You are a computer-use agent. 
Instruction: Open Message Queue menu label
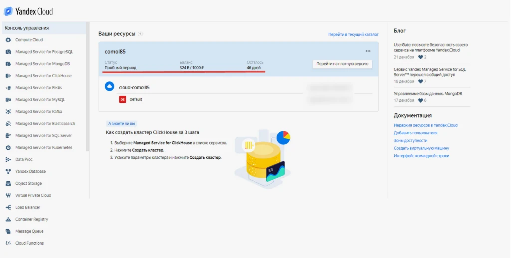29,231
